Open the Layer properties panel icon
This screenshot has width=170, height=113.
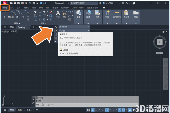pyautogui.click(x=79, y=14)
